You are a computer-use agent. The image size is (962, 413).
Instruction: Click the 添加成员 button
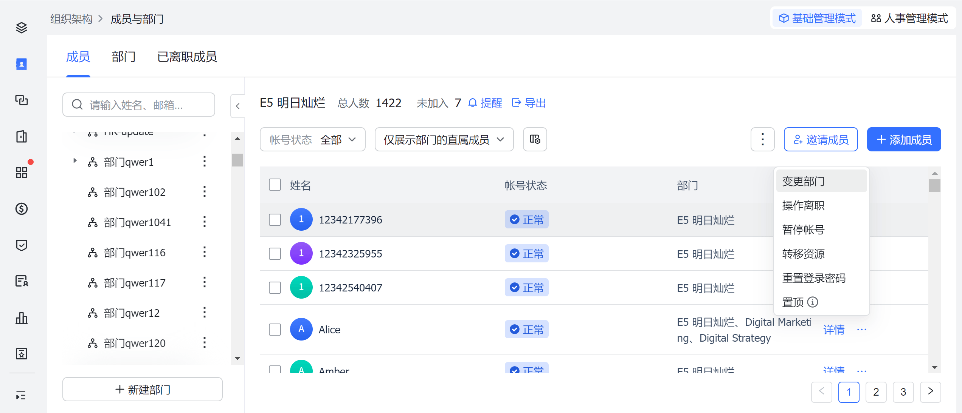tap(904, 139)
